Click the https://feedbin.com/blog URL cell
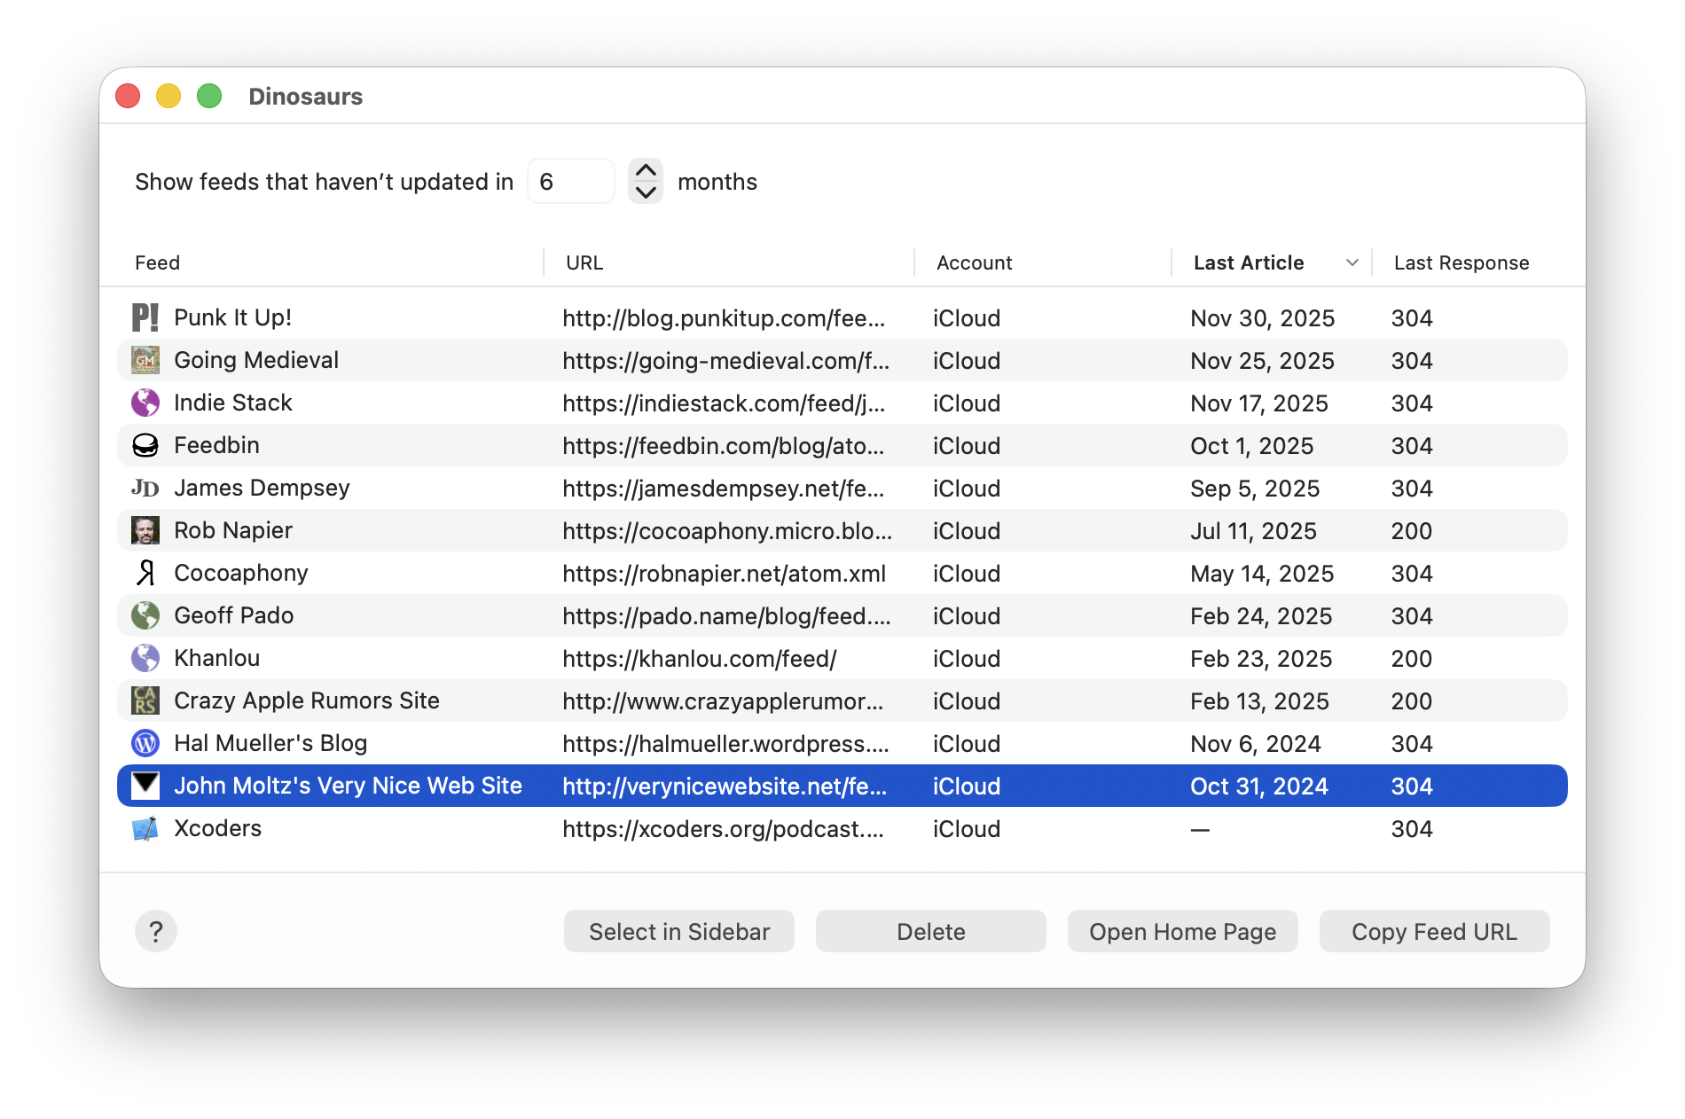This screenshot has height=1119, width=1685. 724,445
